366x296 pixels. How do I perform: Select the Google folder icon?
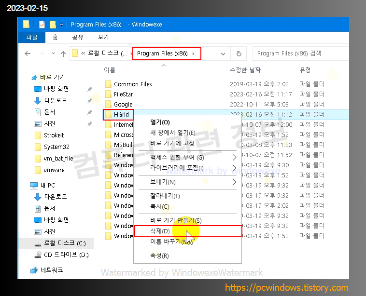108,104
